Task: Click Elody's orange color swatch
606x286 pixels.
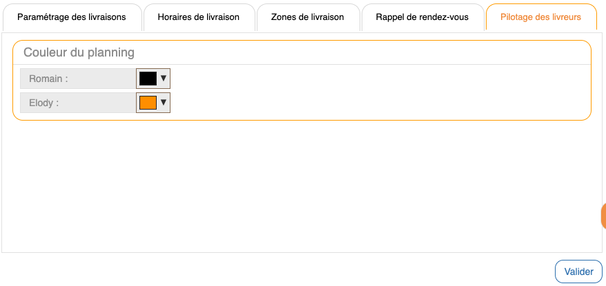Action: (x=148, y=103)
